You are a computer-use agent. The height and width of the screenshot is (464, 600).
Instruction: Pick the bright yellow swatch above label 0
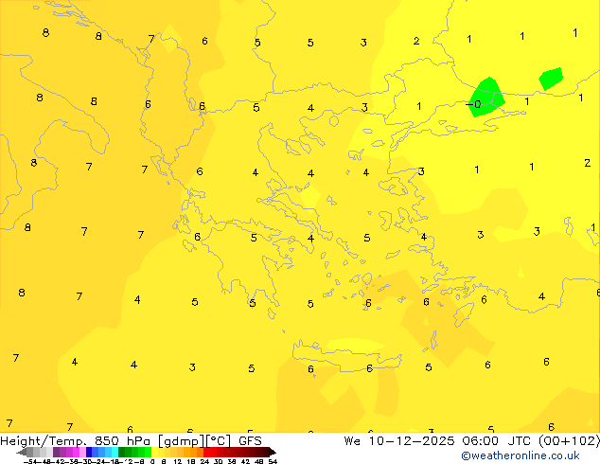[x=154, y=452]
